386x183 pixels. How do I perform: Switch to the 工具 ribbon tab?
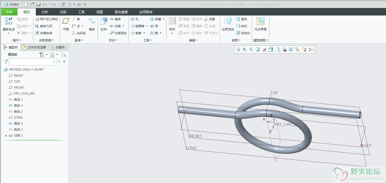point(81,12)
